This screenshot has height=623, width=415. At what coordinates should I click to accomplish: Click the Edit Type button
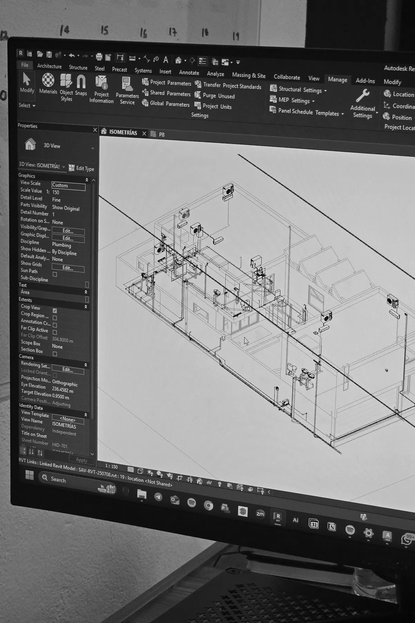click(x=81, y=168)
